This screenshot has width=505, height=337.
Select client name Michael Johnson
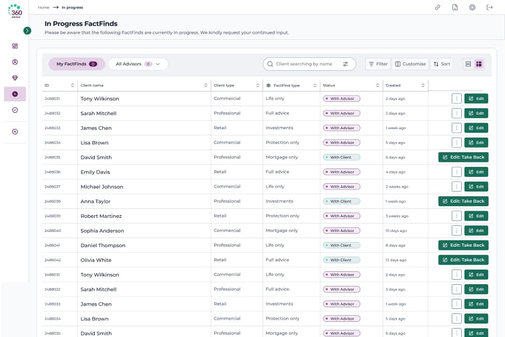point(102,186)
